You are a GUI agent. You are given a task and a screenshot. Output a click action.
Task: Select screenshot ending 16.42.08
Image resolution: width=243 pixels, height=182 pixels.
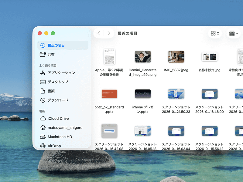(109, 131)
